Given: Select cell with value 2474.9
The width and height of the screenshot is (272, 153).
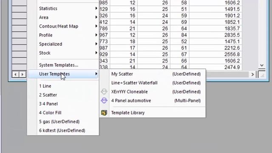Looking at the screenshot, I should tap(215, 67).
